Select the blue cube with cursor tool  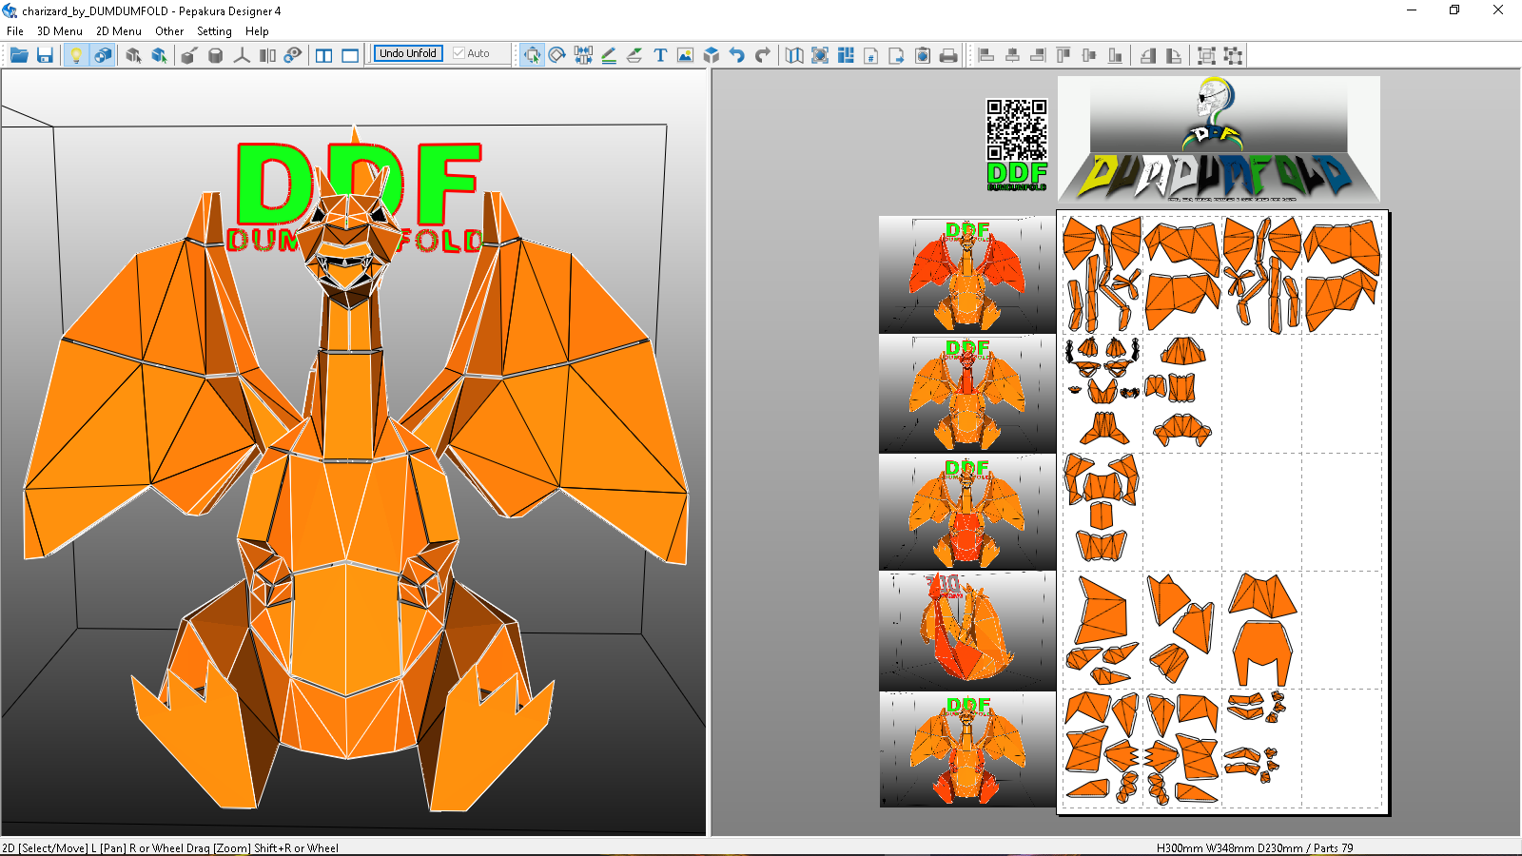pos(159,55)
